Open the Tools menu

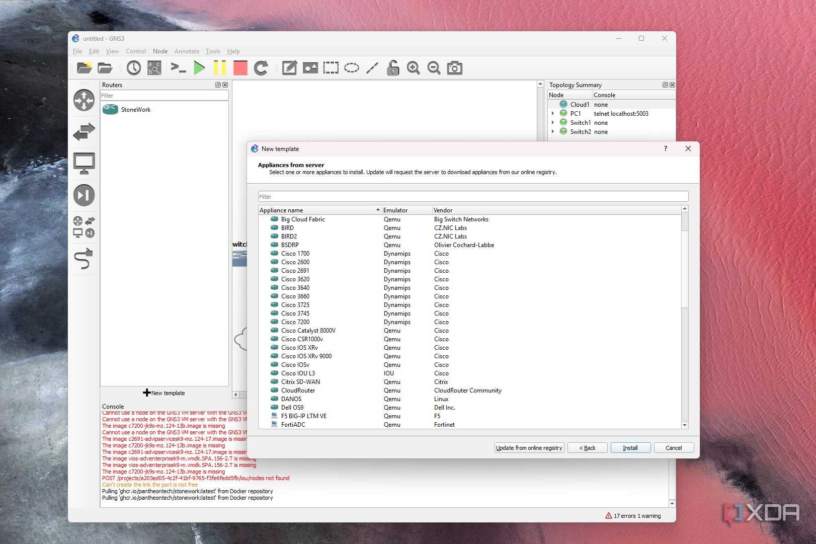click(x=213, y=51)
